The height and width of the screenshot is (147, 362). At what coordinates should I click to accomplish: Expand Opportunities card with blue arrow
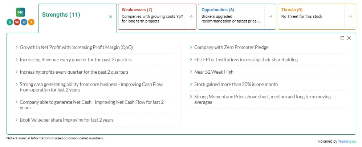click(x=271, y=16)
